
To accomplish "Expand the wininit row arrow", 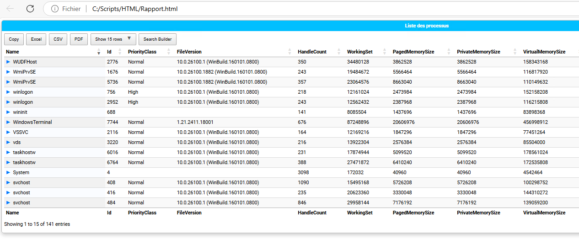I will pos(8,112).
